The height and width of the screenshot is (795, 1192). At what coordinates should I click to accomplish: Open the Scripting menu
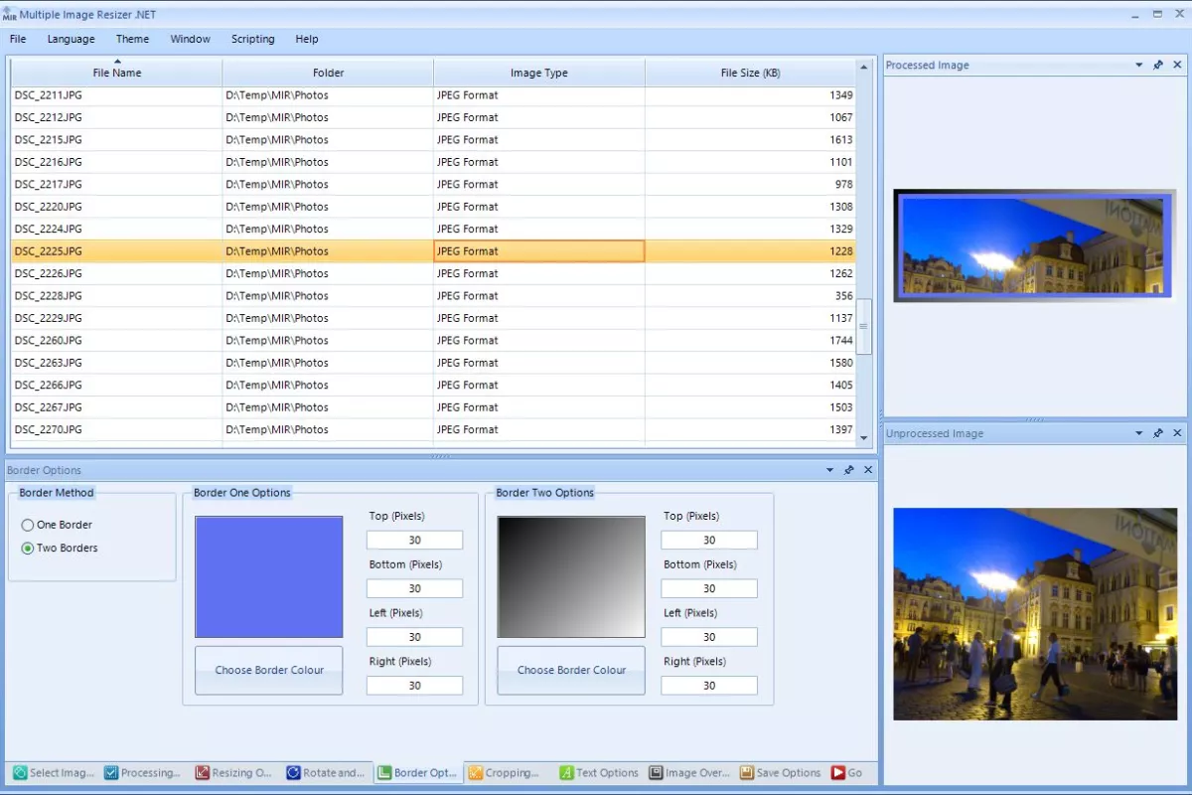click(x=252, y=39)
